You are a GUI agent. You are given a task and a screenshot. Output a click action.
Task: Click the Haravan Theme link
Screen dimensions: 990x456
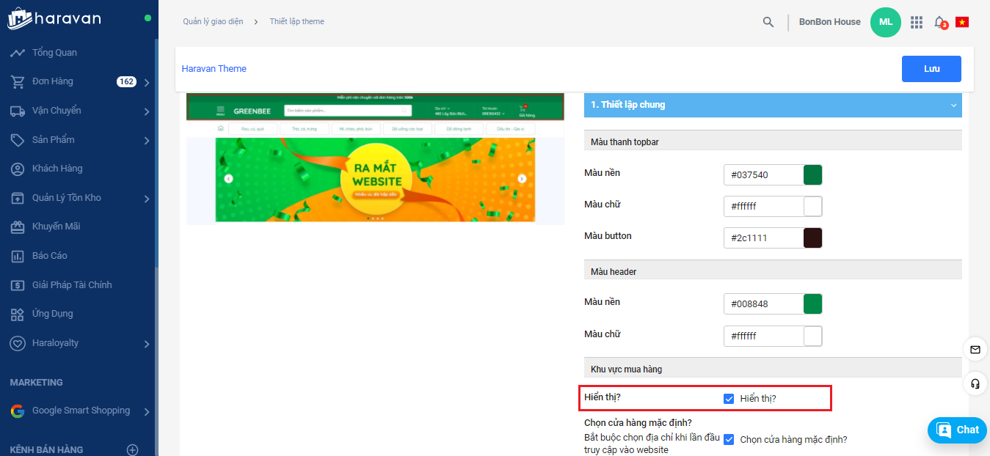[214, 69]
